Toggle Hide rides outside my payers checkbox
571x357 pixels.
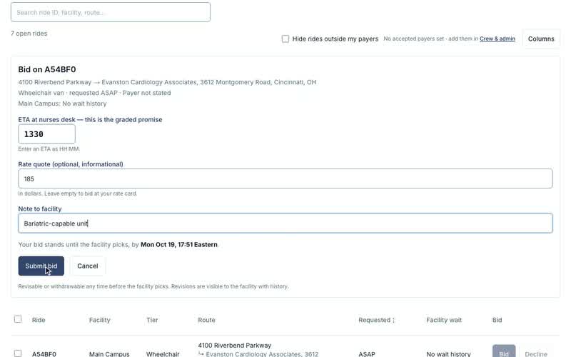[285, 39]
